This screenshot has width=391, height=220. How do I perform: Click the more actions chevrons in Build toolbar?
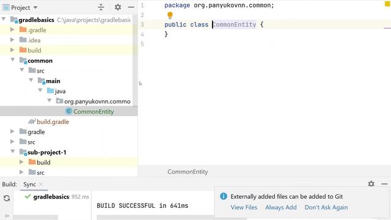(x=7, y=216)
